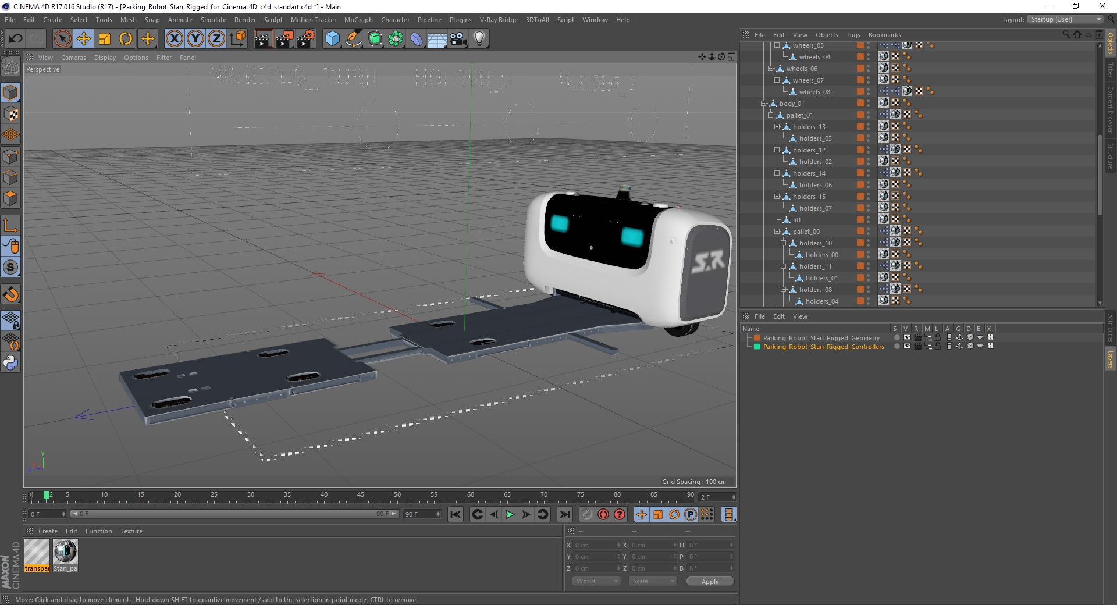Viewport: 1117px width, 605px height.
Task: Collapse the body_01 tree node
Action: point(764,104)
